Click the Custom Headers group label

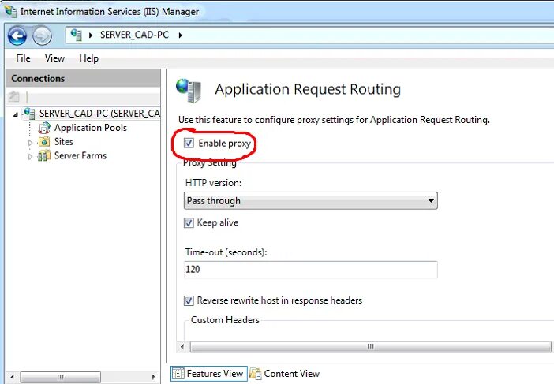[x=225, y=320]
